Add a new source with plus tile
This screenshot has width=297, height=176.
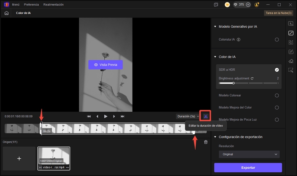[19, 159]
